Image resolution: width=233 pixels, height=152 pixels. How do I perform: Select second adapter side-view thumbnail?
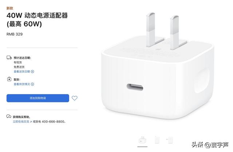[x=157, y=140]
